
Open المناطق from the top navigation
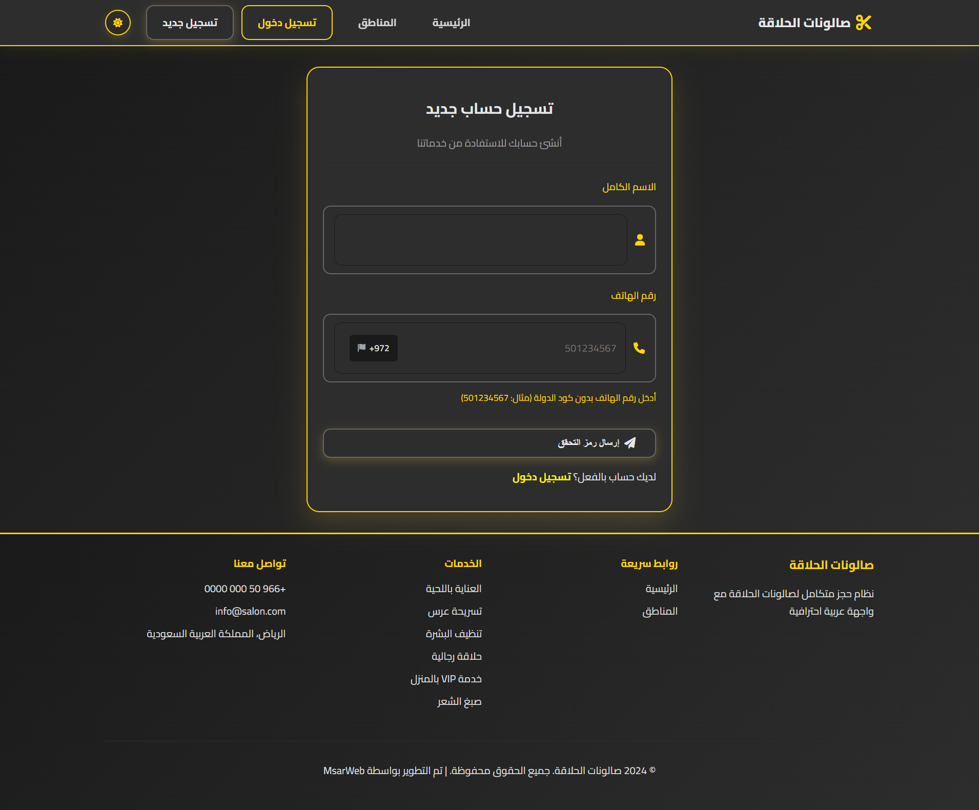(377, 22)
